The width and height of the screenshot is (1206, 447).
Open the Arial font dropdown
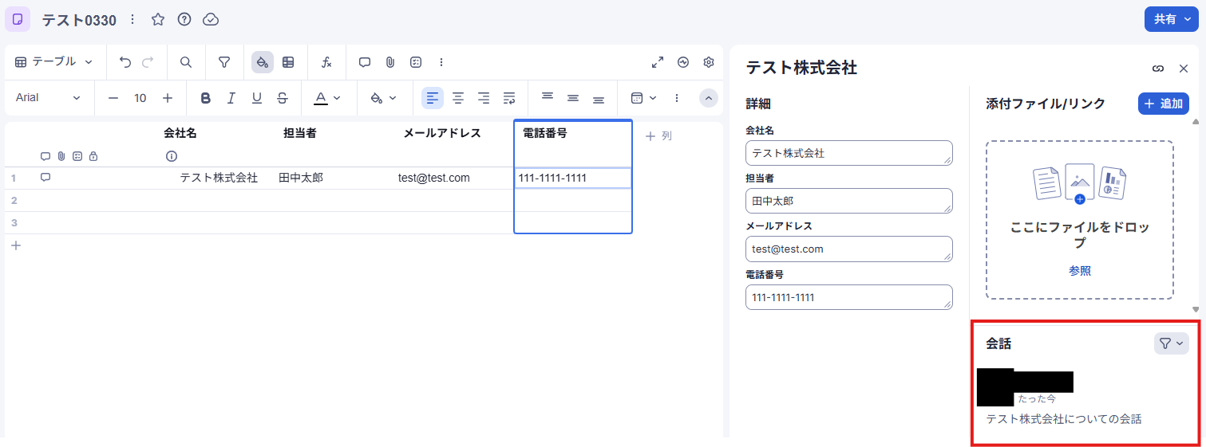point(48,98)
